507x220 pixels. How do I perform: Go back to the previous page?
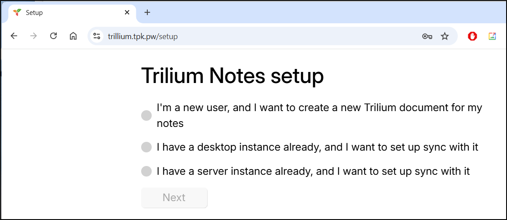(14, 36)
